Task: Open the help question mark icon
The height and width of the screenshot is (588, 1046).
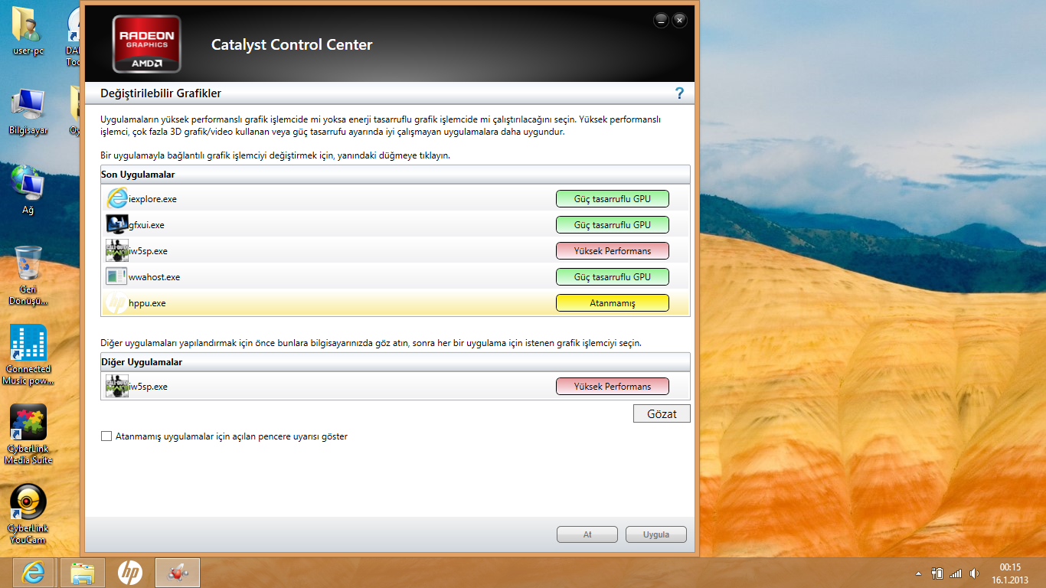Action: 679,93
